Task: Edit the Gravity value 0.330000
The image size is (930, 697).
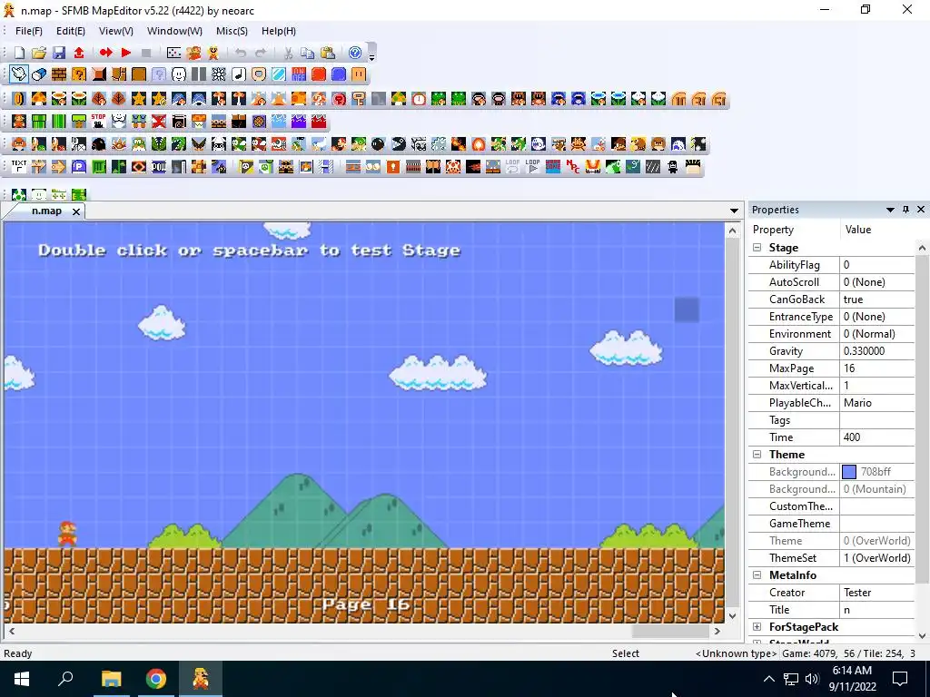Action: 877,351
